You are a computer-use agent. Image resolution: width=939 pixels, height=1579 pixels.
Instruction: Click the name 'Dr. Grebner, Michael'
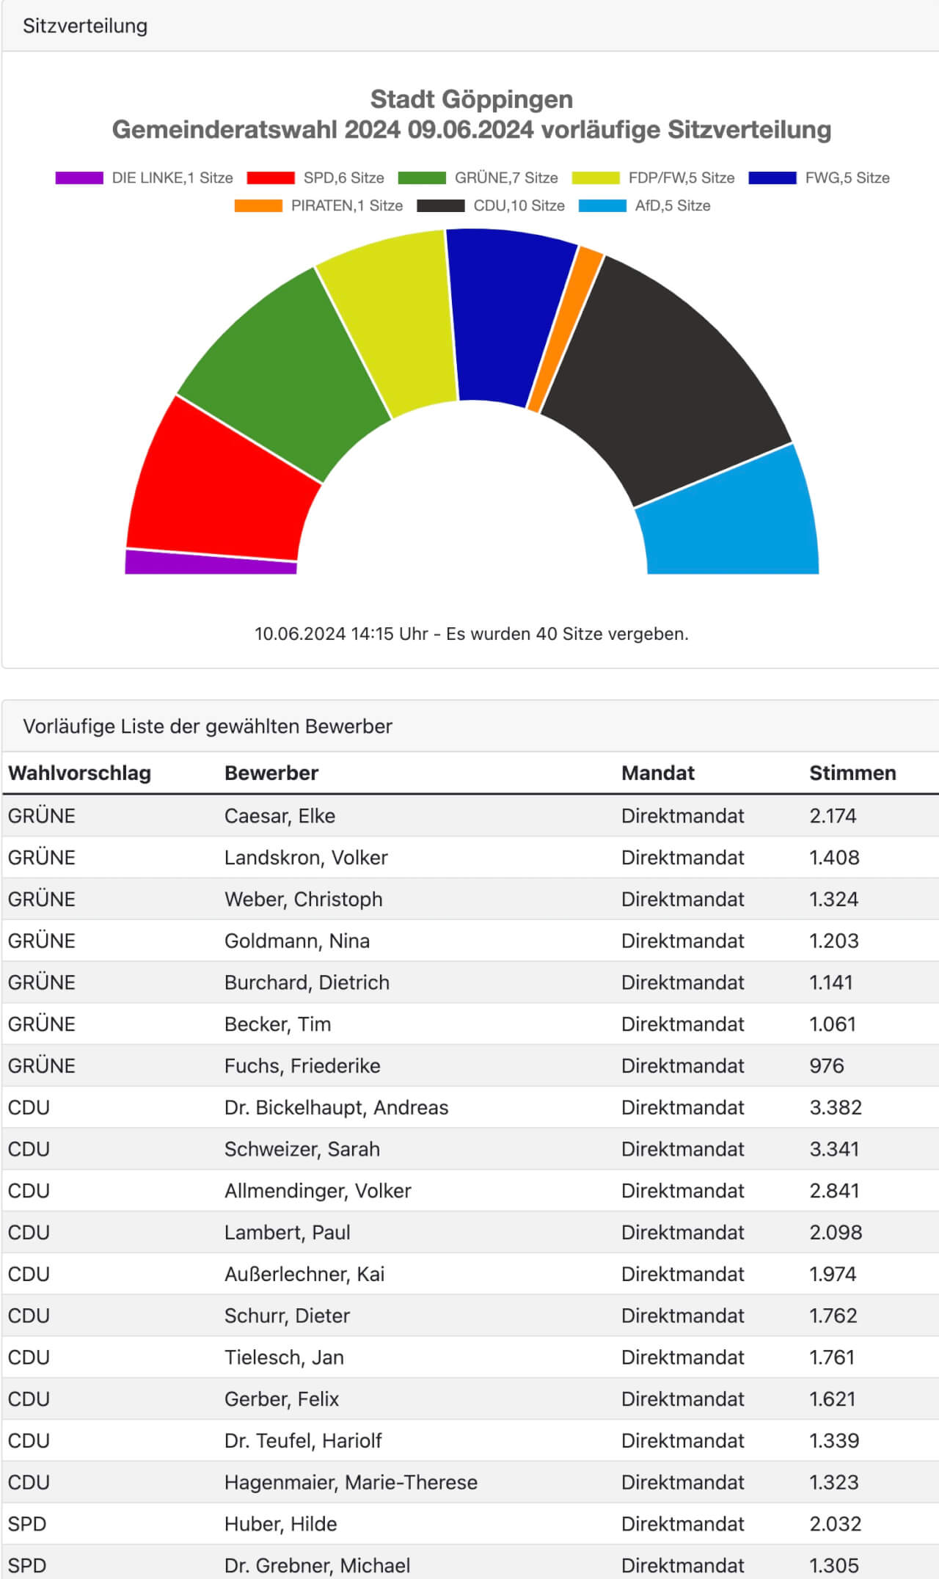[x=317, y=1566]
